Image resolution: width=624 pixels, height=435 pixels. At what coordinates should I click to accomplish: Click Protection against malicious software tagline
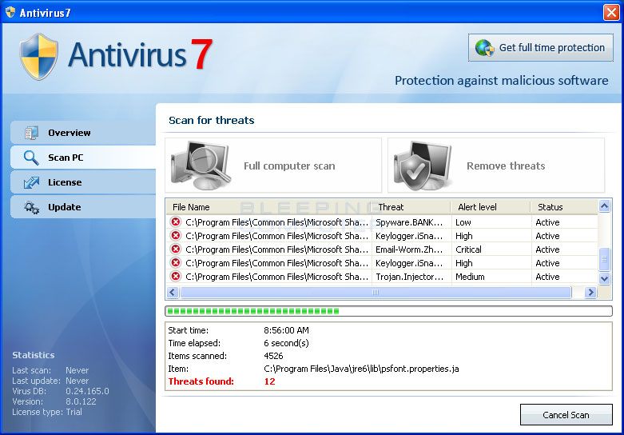[502, 81]
